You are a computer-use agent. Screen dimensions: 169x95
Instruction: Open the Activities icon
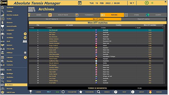point(2,37)
